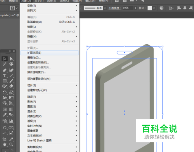
Task: Open the 形状(P) submenu entry
Action: (50, 102)
